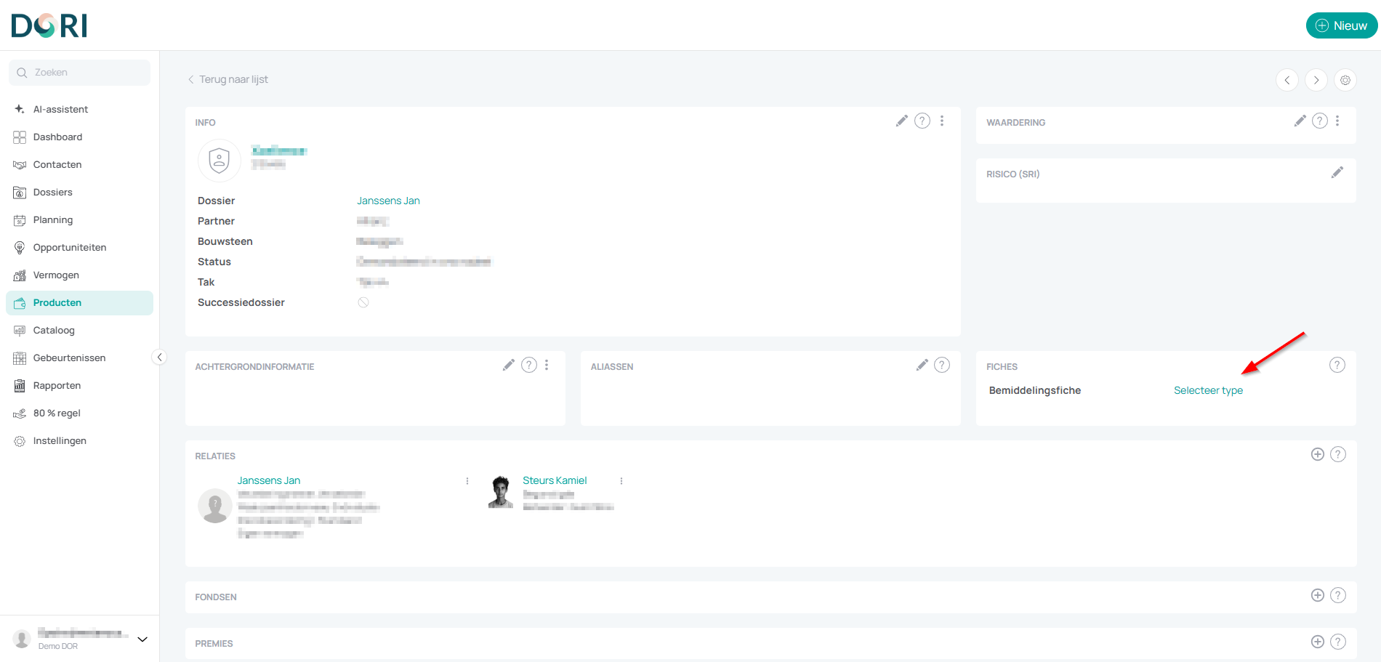Screen dimensions: 1381x662
Task: Open help for the FICHES panel
Action: click(1337, 366)
